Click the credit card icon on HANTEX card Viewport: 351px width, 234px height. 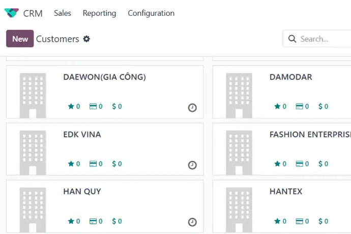[x=299, y=221]
